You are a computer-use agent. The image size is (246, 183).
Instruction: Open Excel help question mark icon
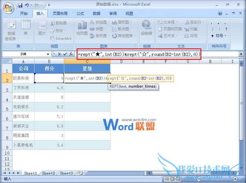click(x=220, y=14)
